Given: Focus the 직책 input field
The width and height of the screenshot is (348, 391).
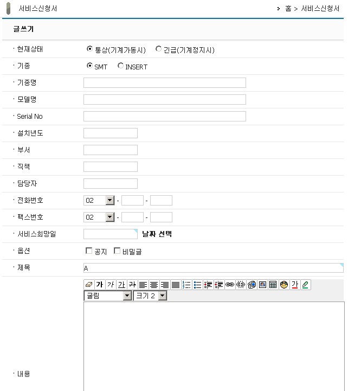Looking at the screenshot, I should point(111,167).
